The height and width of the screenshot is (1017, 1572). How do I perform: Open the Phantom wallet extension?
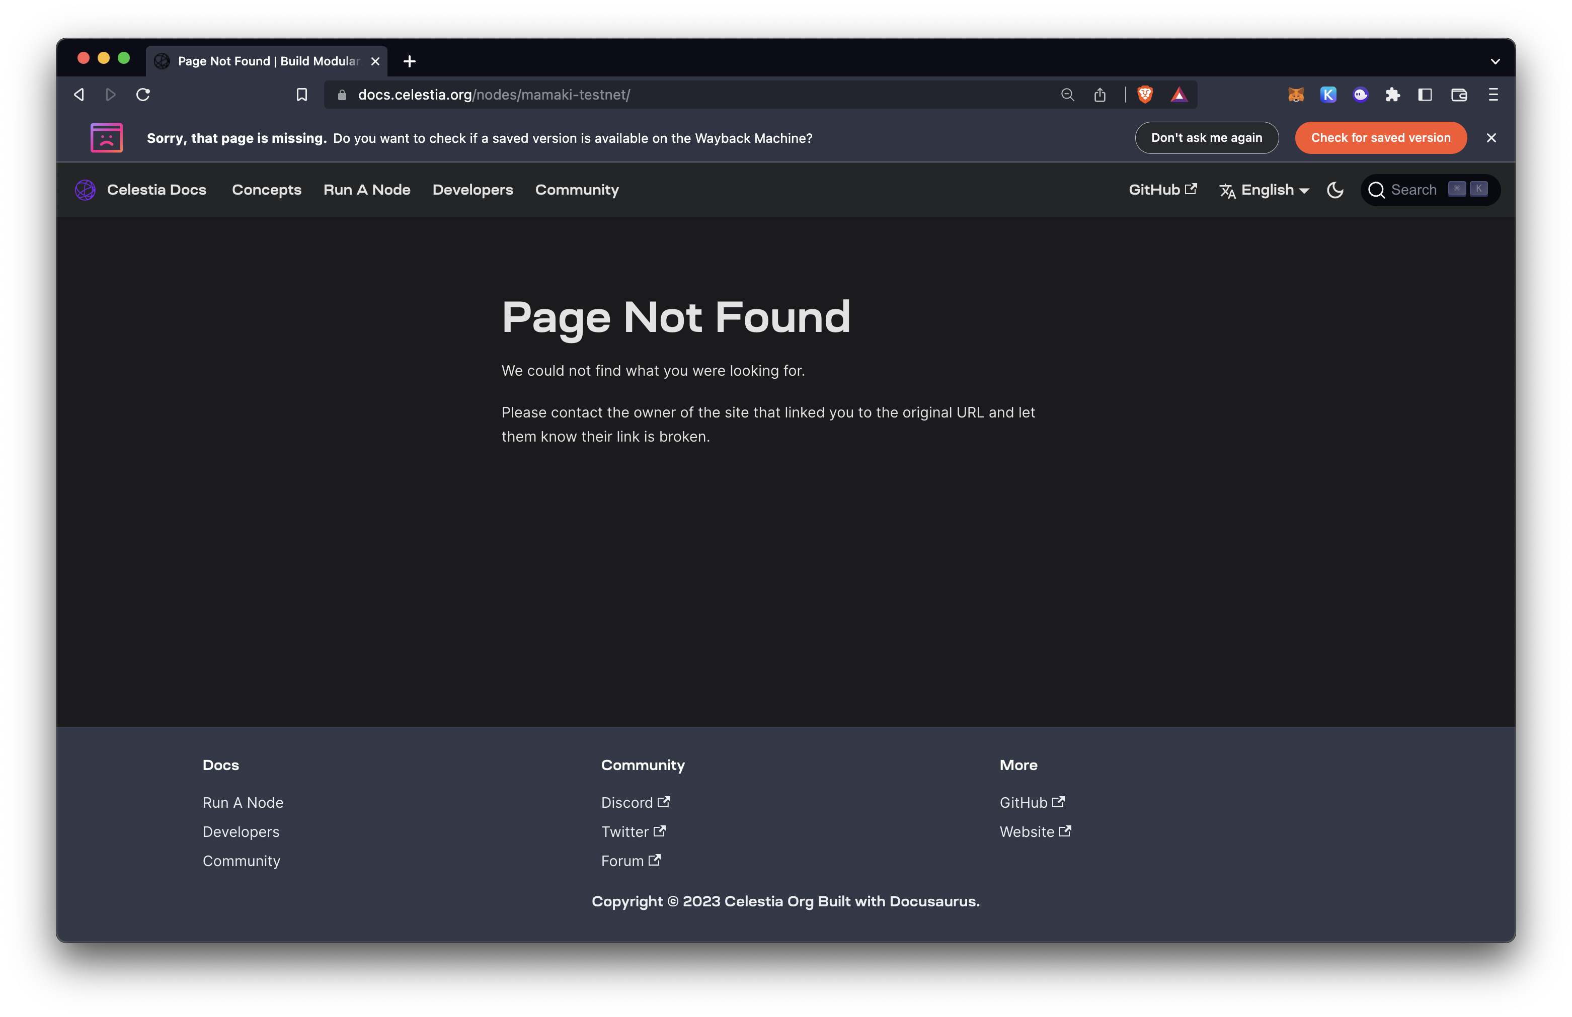(x=1360, y=95)
